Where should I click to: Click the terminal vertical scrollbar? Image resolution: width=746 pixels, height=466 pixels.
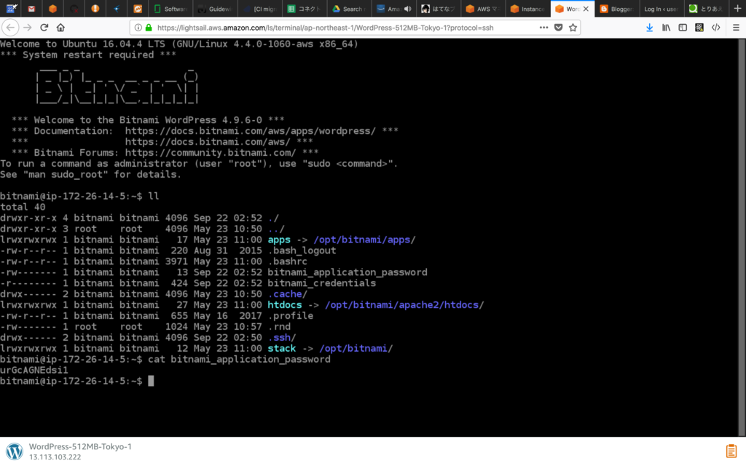(742, 237)
